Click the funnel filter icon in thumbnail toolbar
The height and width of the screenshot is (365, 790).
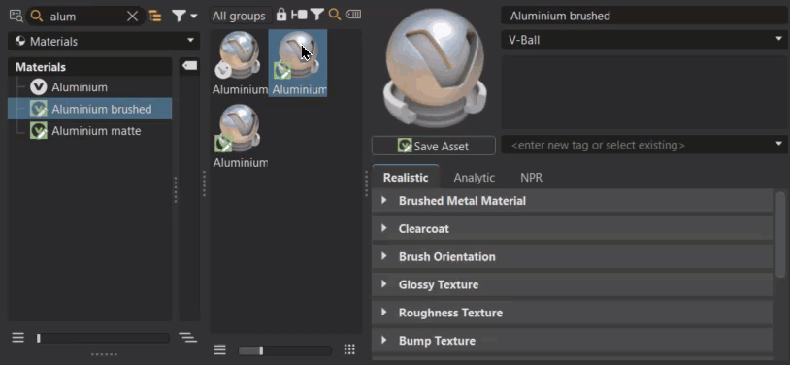coord(316,16)
